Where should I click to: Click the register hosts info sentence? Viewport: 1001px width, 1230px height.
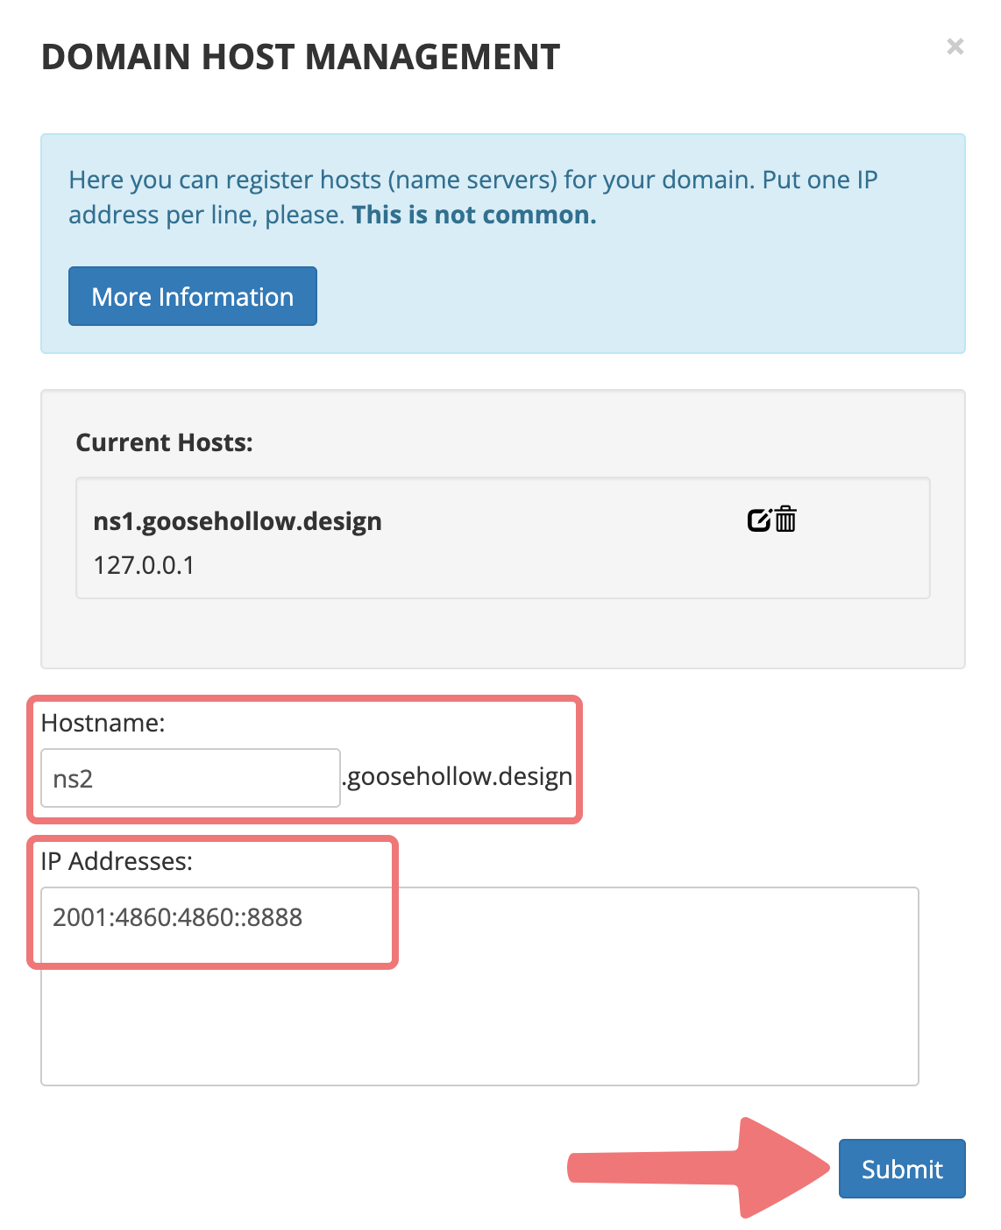pos(473,180)
